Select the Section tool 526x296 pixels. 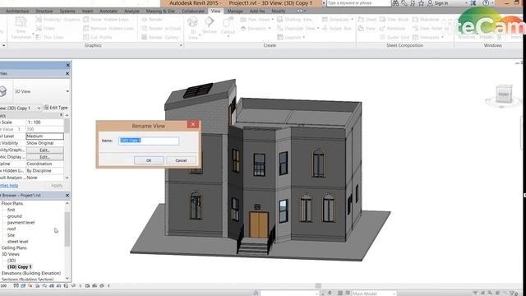pos(210,25)
